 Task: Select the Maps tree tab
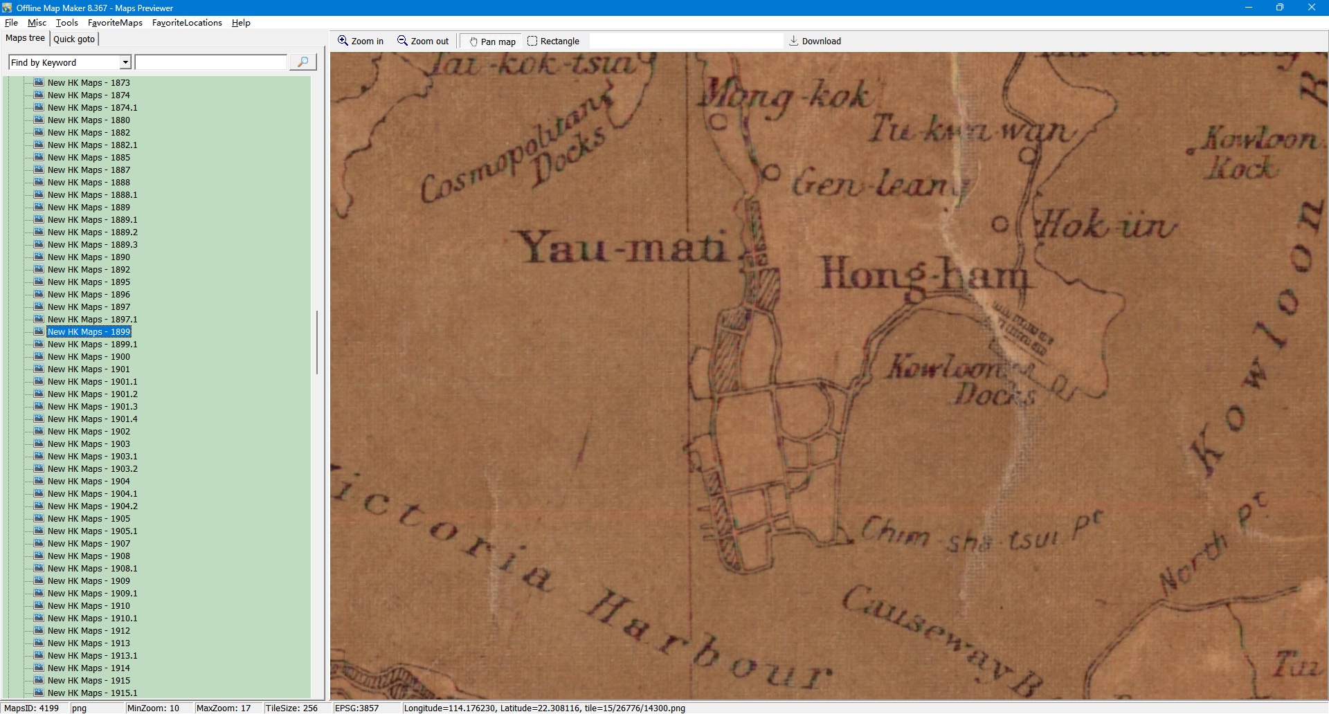tap(26, 38)
